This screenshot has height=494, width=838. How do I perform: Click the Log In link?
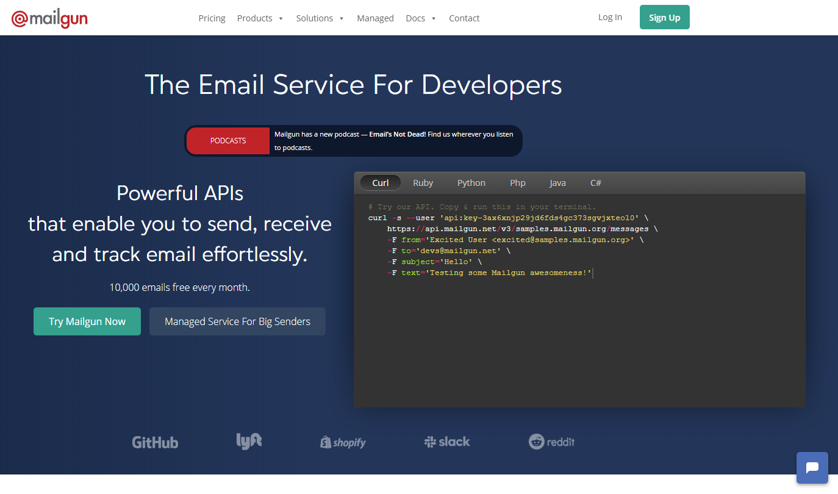tap(610, 17)
